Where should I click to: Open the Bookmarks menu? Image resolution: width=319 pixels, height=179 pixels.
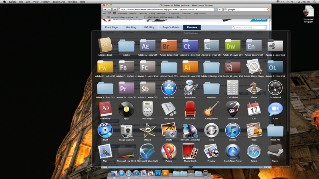click(59, 2)
